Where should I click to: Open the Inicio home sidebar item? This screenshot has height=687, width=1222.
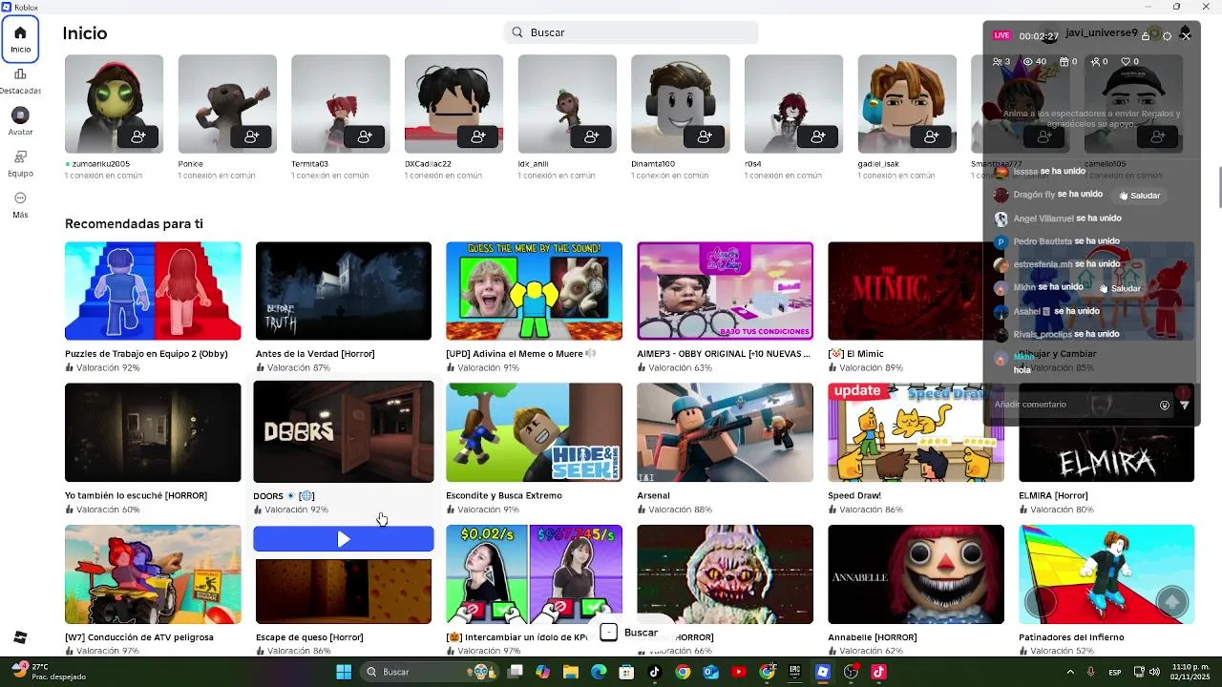click(20, 38)
